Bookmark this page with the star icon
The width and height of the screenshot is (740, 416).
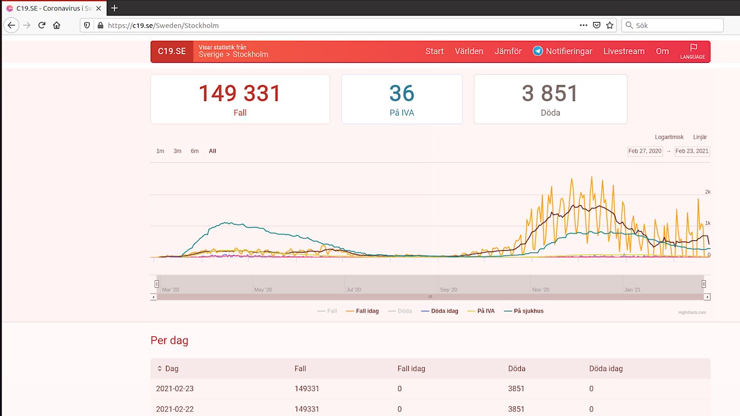pyautogui.click(x=610, y=25)
